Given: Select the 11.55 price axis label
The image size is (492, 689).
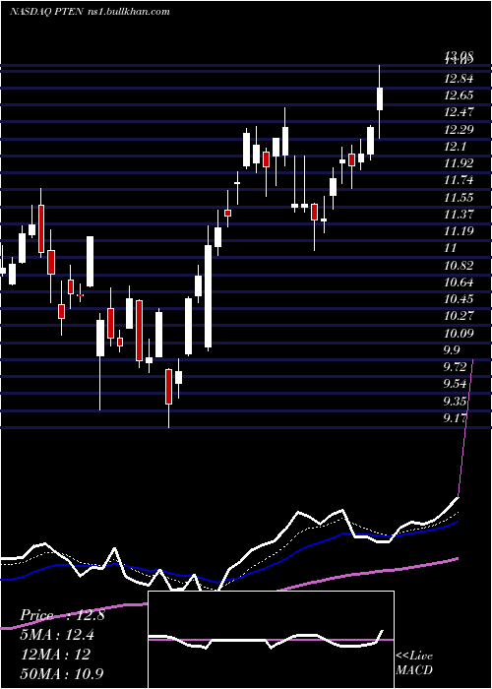Looking at the screenshot, I should 459,198.
